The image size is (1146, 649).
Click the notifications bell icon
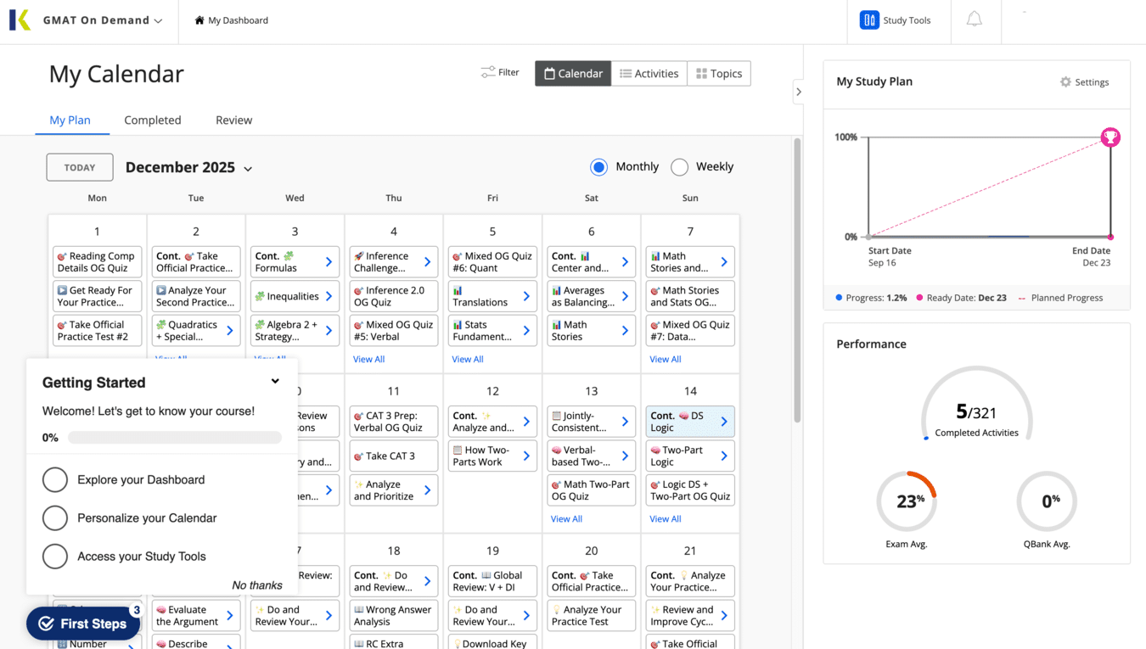(x=974, y=20)
